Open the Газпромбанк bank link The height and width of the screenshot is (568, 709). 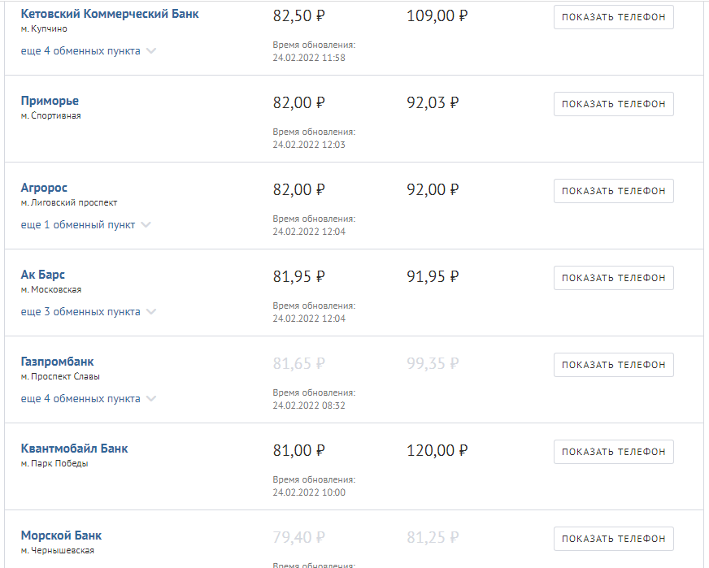(57, 362)
